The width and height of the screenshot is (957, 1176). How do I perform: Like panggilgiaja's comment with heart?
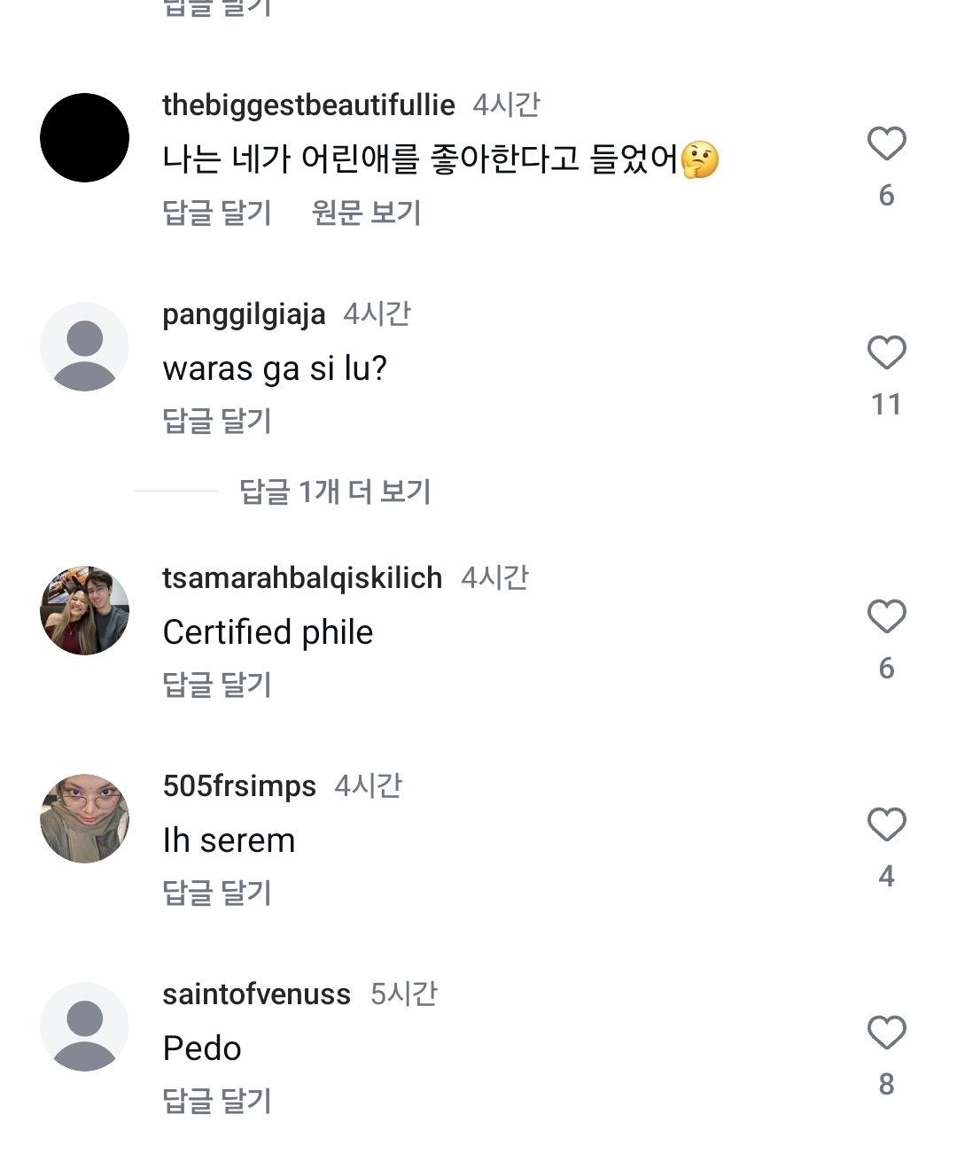(x=886, y=352)
